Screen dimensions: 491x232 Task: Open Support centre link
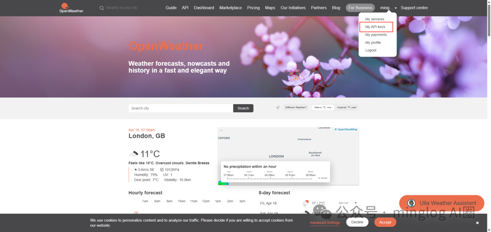414,8
